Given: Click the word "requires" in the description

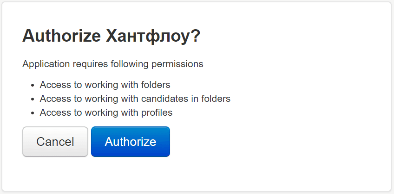Looking at the screenshot, I should tap(90, 64).
